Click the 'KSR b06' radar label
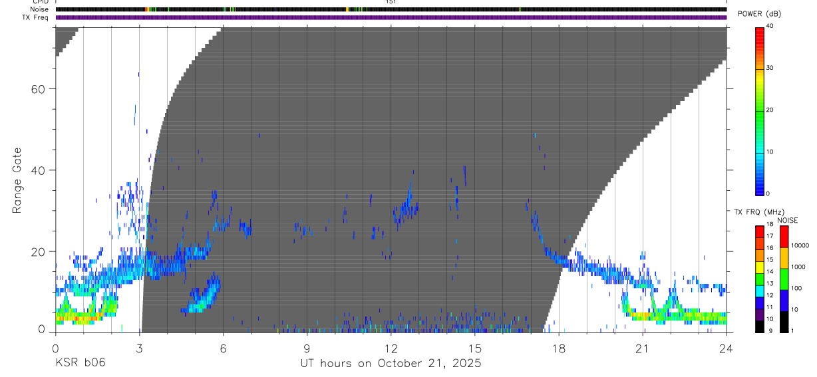This screenshot has width=817, height=377. pos(80,363)
